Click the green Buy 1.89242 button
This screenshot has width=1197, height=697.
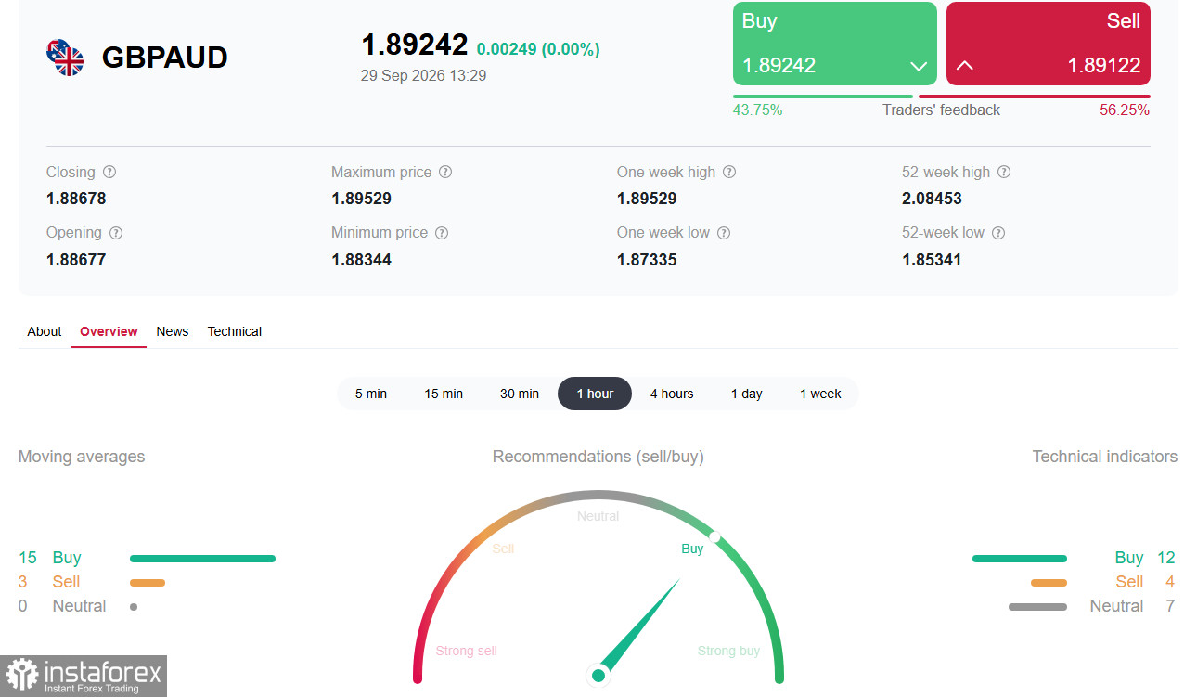835,44
